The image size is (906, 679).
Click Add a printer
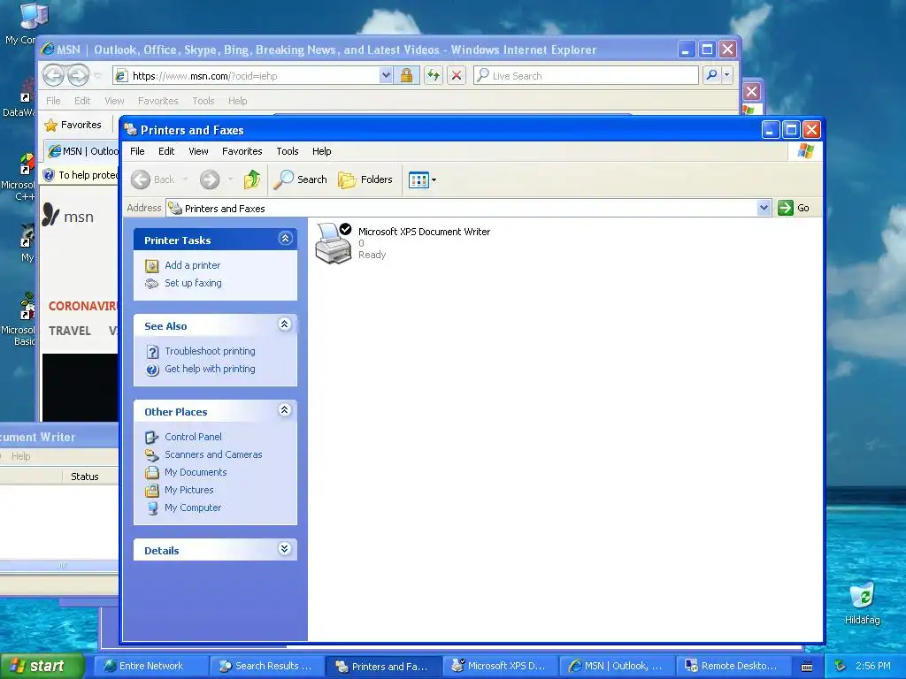192,265
